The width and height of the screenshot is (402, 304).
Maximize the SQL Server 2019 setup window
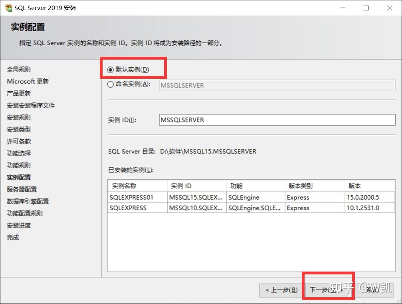(x=366, y=8)
